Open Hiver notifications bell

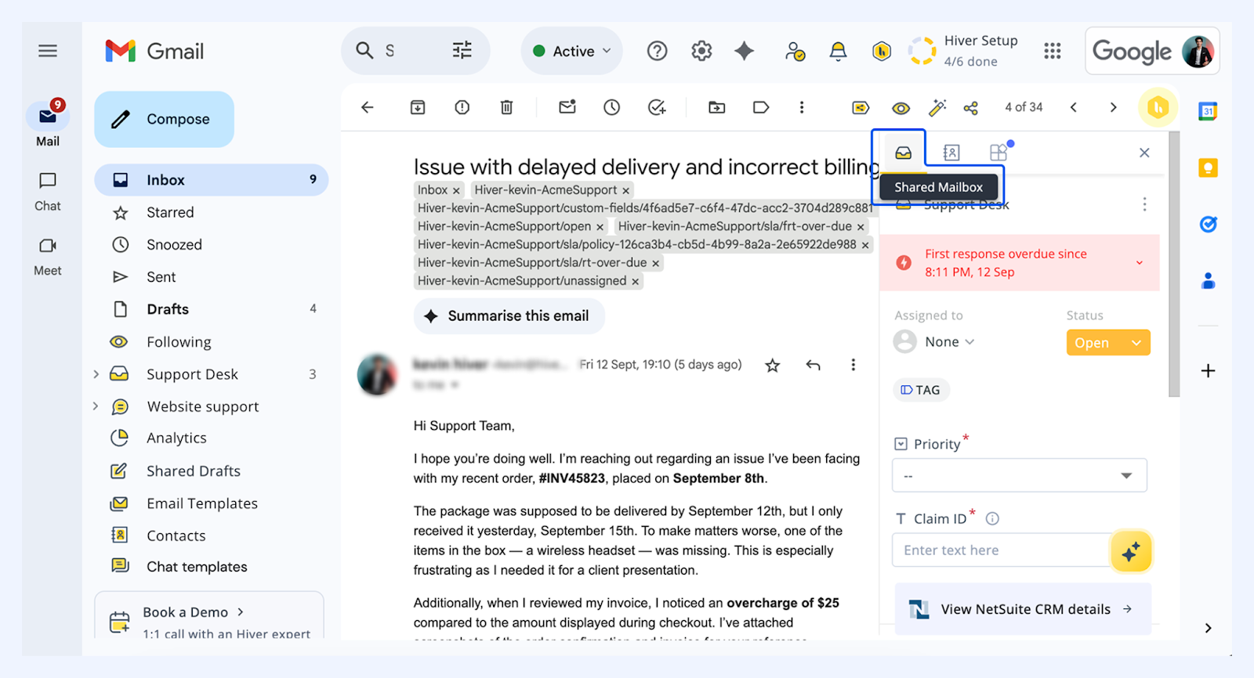(x=838, y=51)
